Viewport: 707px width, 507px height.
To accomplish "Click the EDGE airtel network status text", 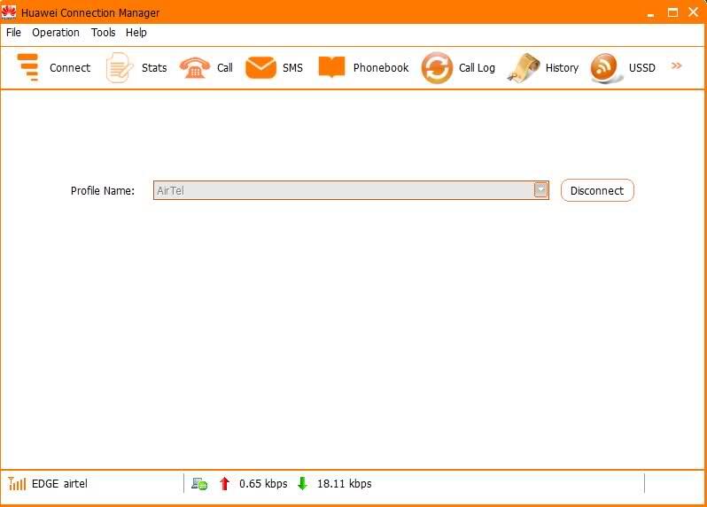I will (x=59, y=484).
